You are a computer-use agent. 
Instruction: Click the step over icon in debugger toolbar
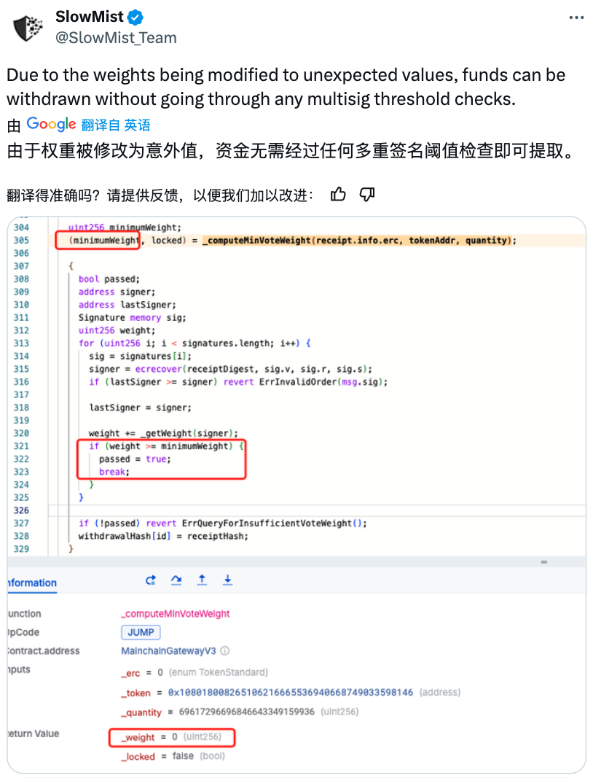pyautogui.click(x=176, y=580)
